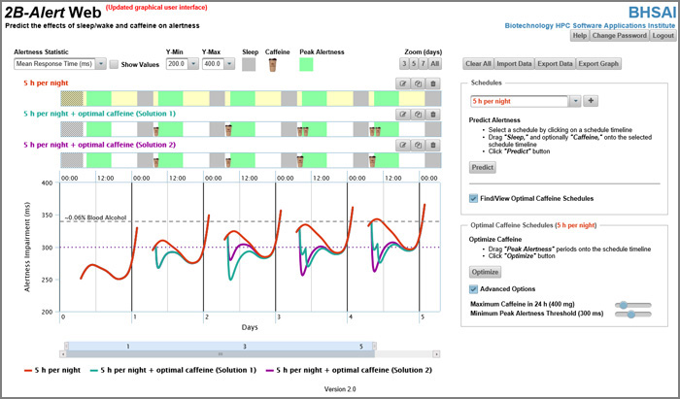680x399 pixels.
Task: Duplicate the '5 h per night' schedule
Action: 418,83
